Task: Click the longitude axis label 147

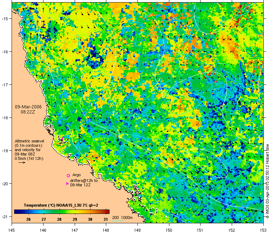Action: 75,230
